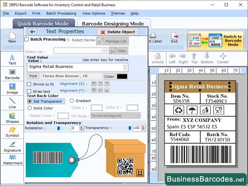The width and height of the screenshot is (248, 186).
Task: Select the Signature tool
Action: click(x=12, y=146)
